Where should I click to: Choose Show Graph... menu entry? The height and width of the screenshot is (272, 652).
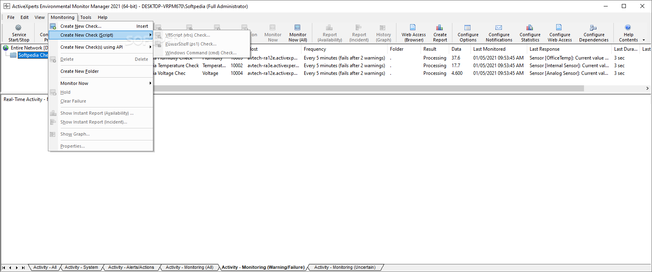[x=101, y=134]
